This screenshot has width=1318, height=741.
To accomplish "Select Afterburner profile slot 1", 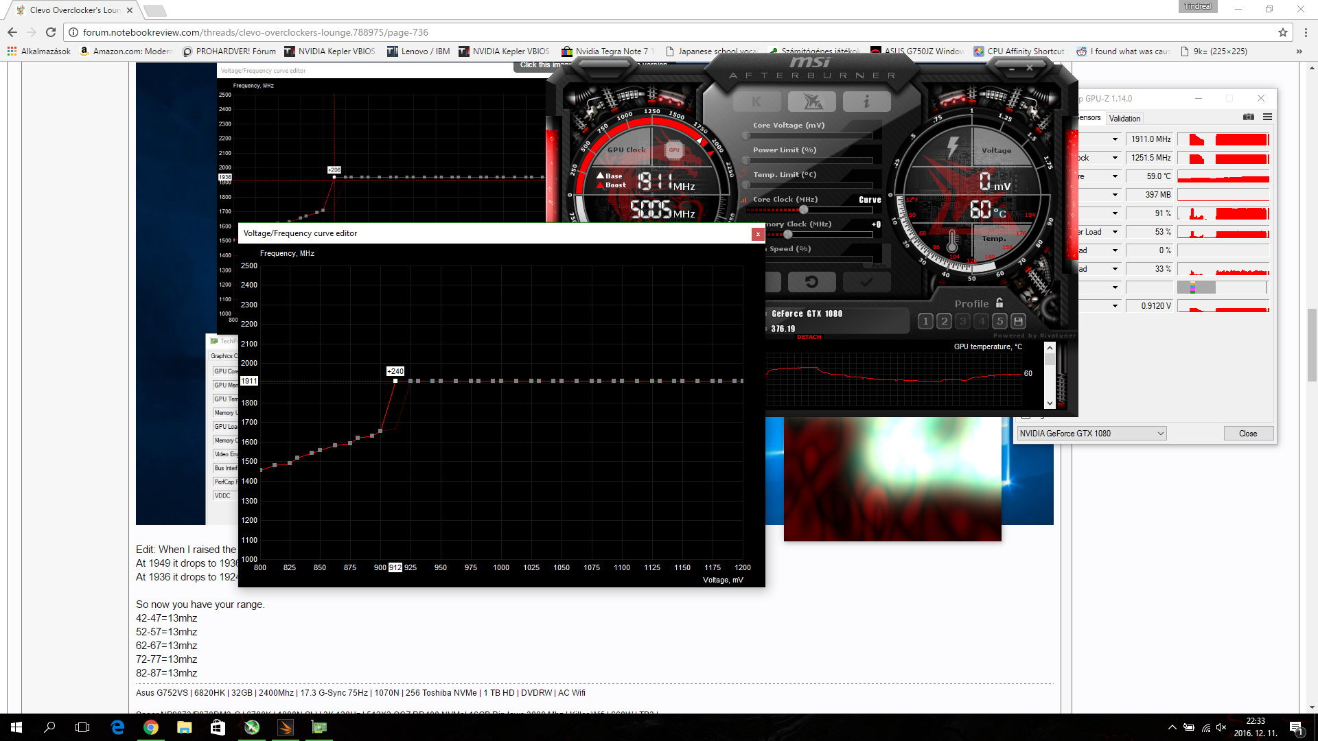I will (925, 321).
